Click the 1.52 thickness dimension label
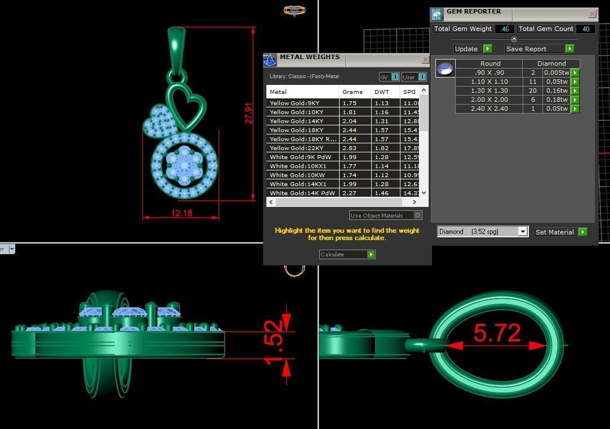 274,342
